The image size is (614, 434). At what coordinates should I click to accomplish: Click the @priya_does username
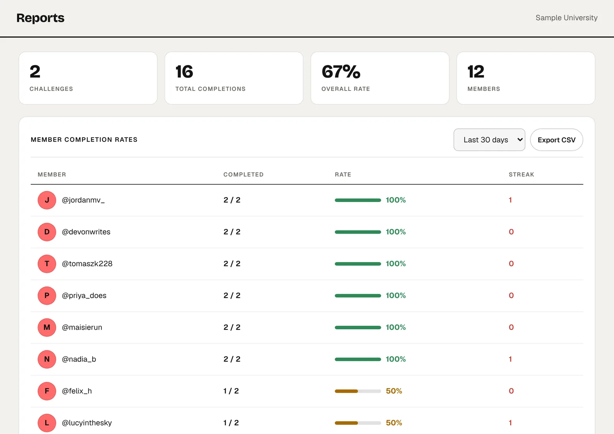(84, 296)
